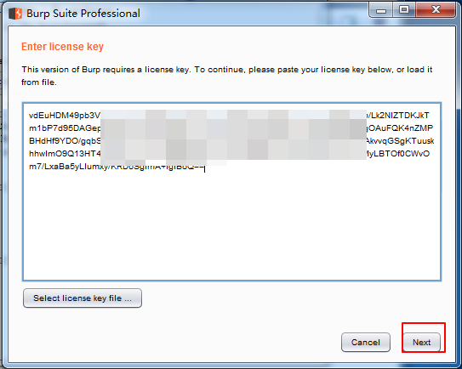Image resolution: width=462 pixels, height=369 pixels.
Task: Click the Burp Suite logo in title bar
Action: 15,14
